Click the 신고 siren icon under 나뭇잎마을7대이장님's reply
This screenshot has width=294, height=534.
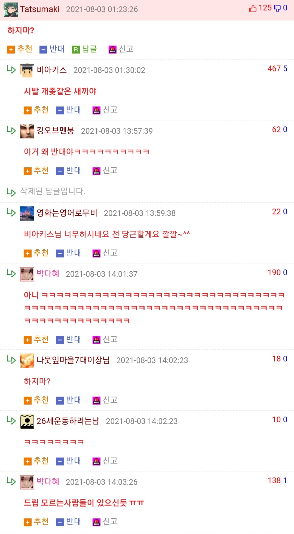pos(97,400)
